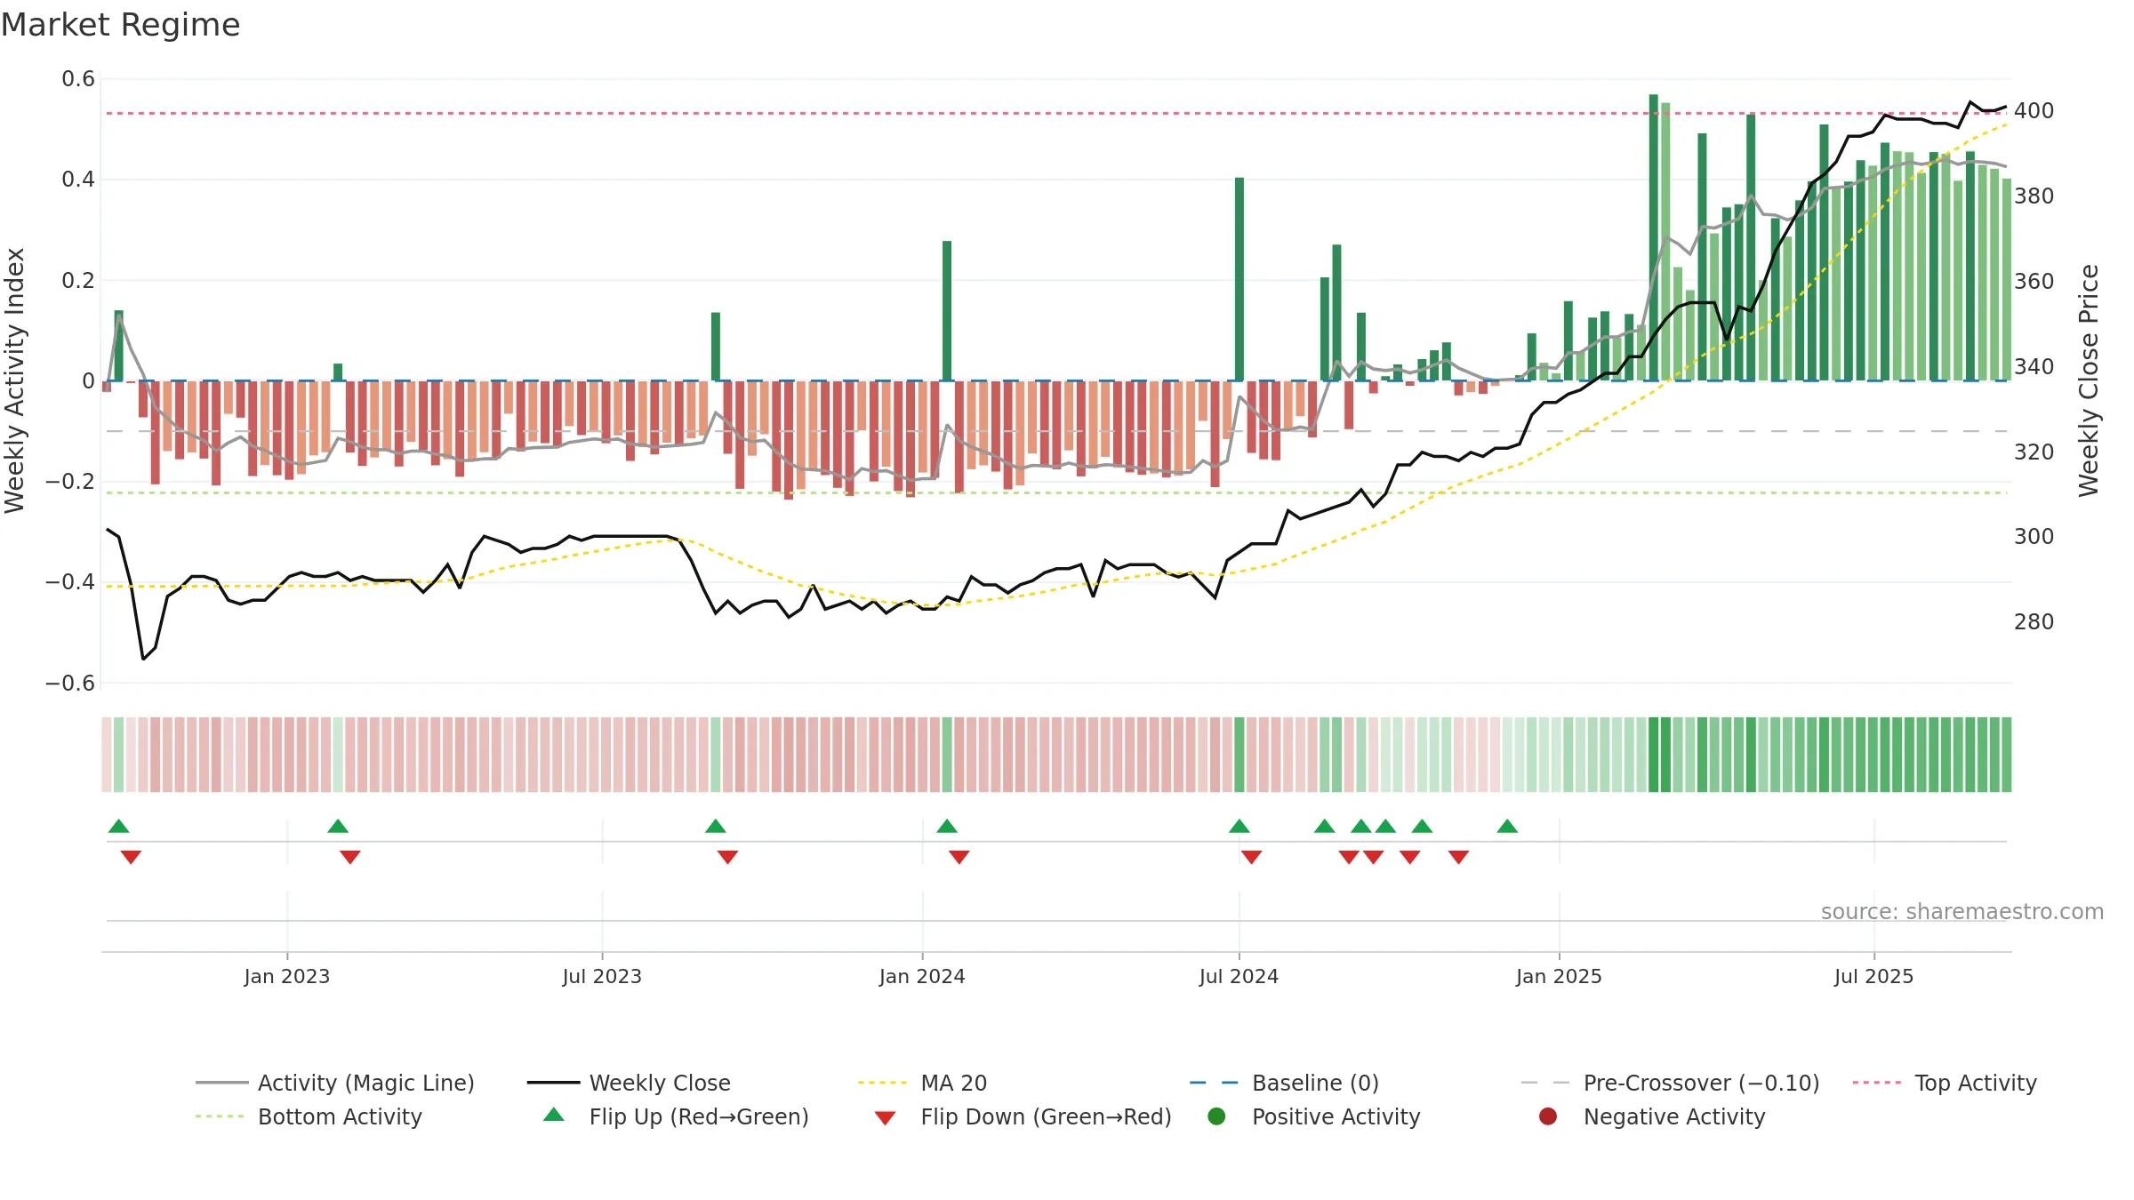
Task: Click the 0.2 tick on the left axis
Action: pos(78,280)
